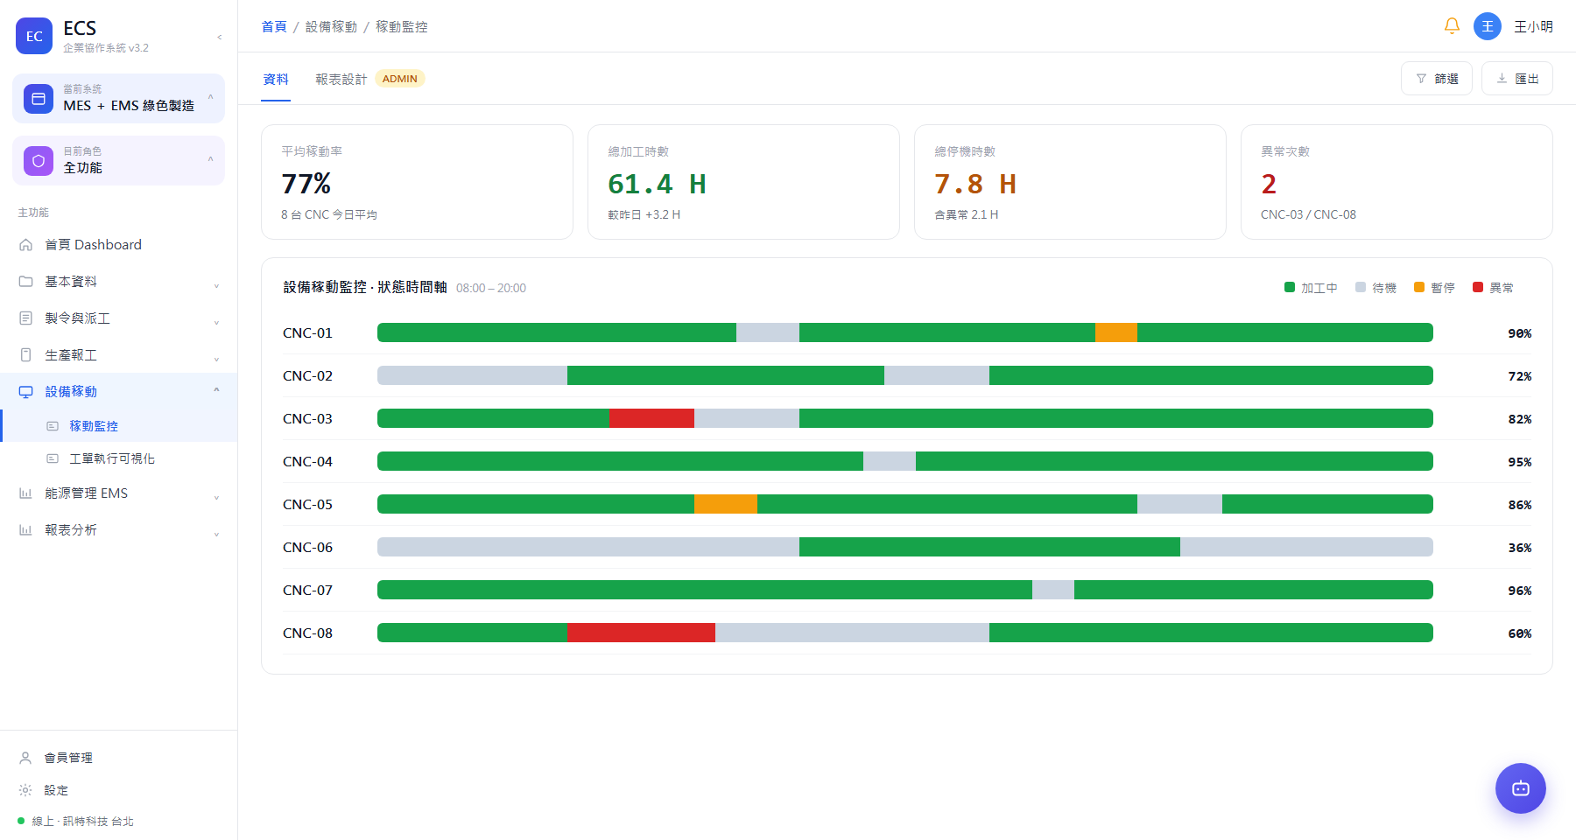1576x840 pixels.
Task: Expand the 生產報工 menu chevron
Action: (216, 359)
